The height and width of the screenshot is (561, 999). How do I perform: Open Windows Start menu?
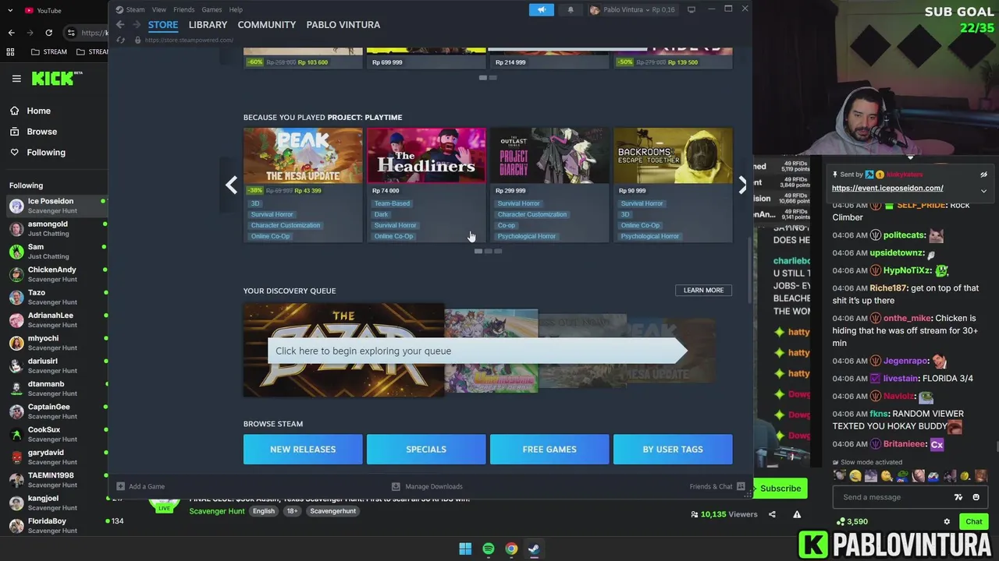[465, 549]
